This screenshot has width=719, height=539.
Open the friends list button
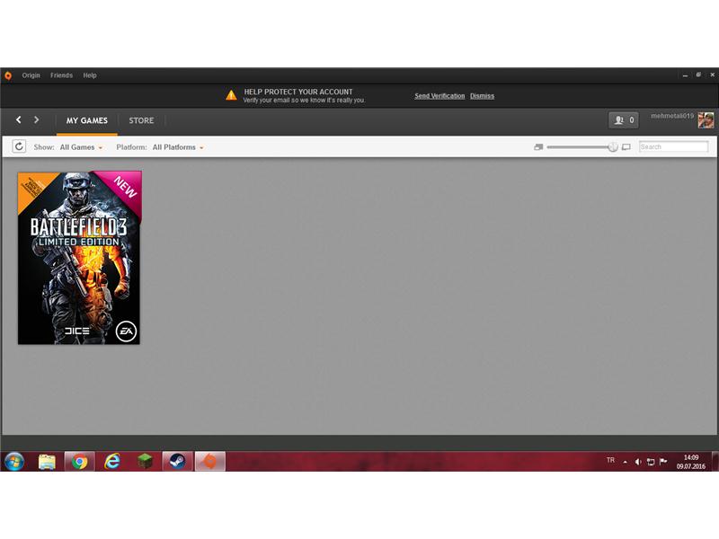[623, 120]
